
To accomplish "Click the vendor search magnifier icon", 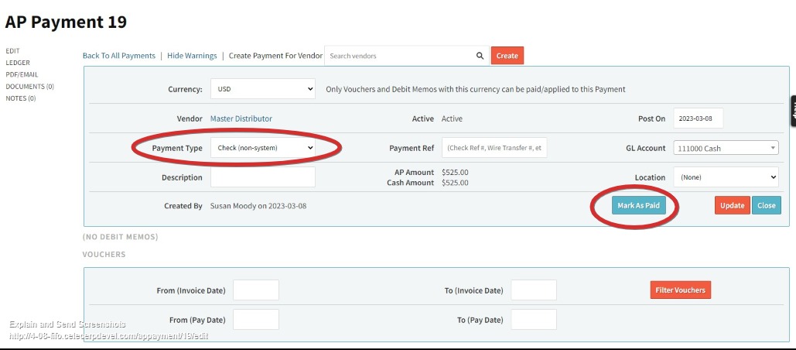I will pos(480,56).
